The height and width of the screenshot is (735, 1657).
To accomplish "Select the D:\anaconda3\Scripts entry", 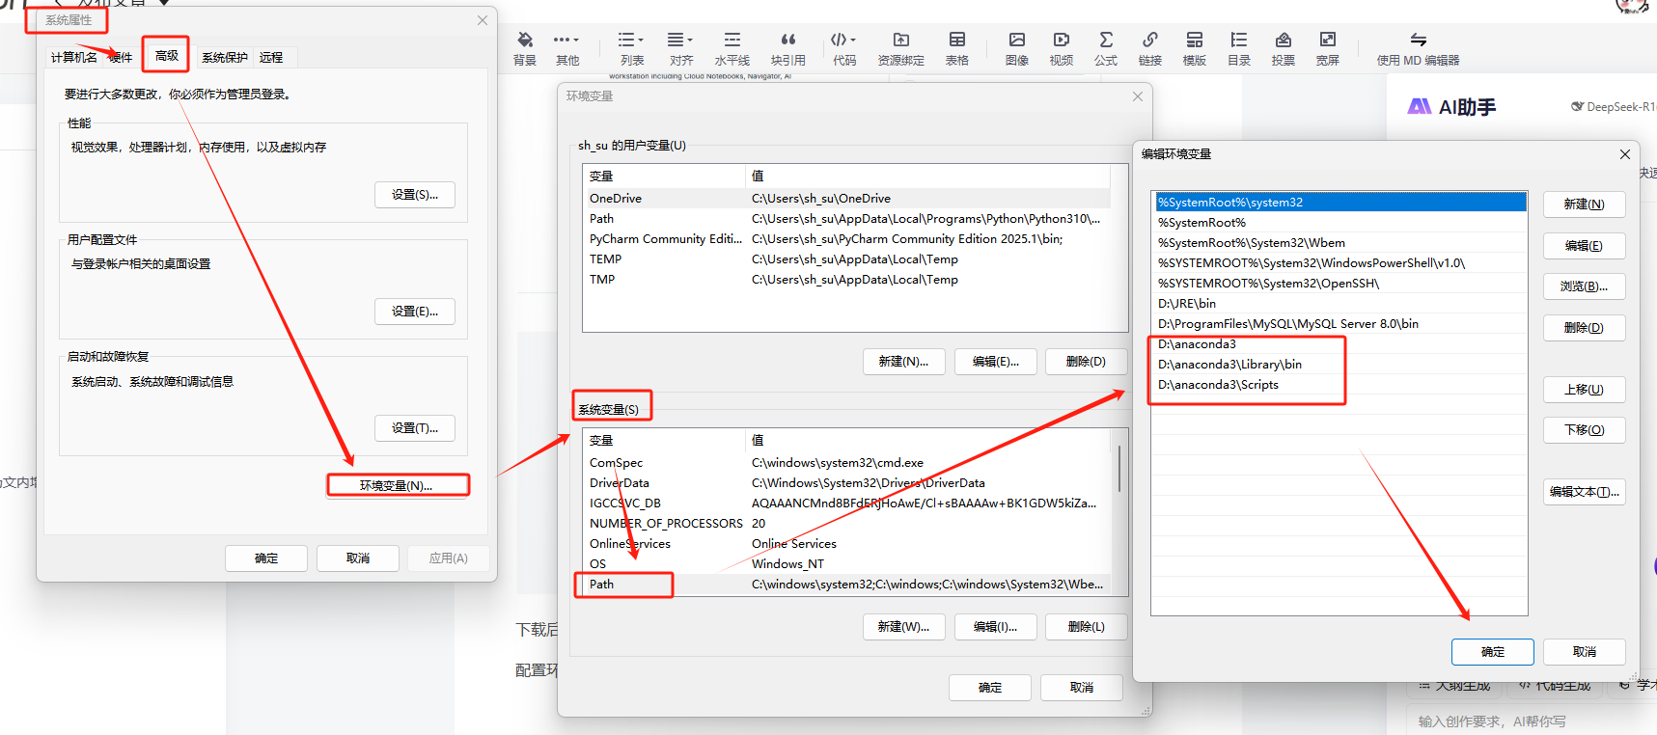I will click(x=1340, y=385).
